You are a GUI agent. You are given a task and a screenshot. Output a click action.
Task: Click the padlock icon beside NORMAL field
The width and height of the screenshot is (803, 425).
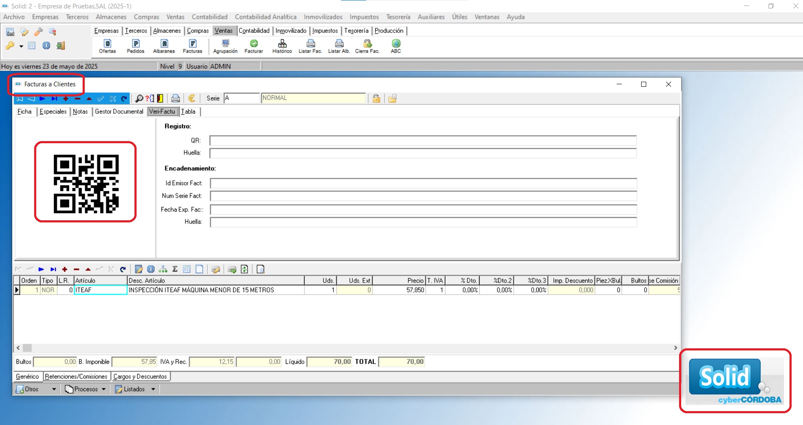click(x=376, y=99)
